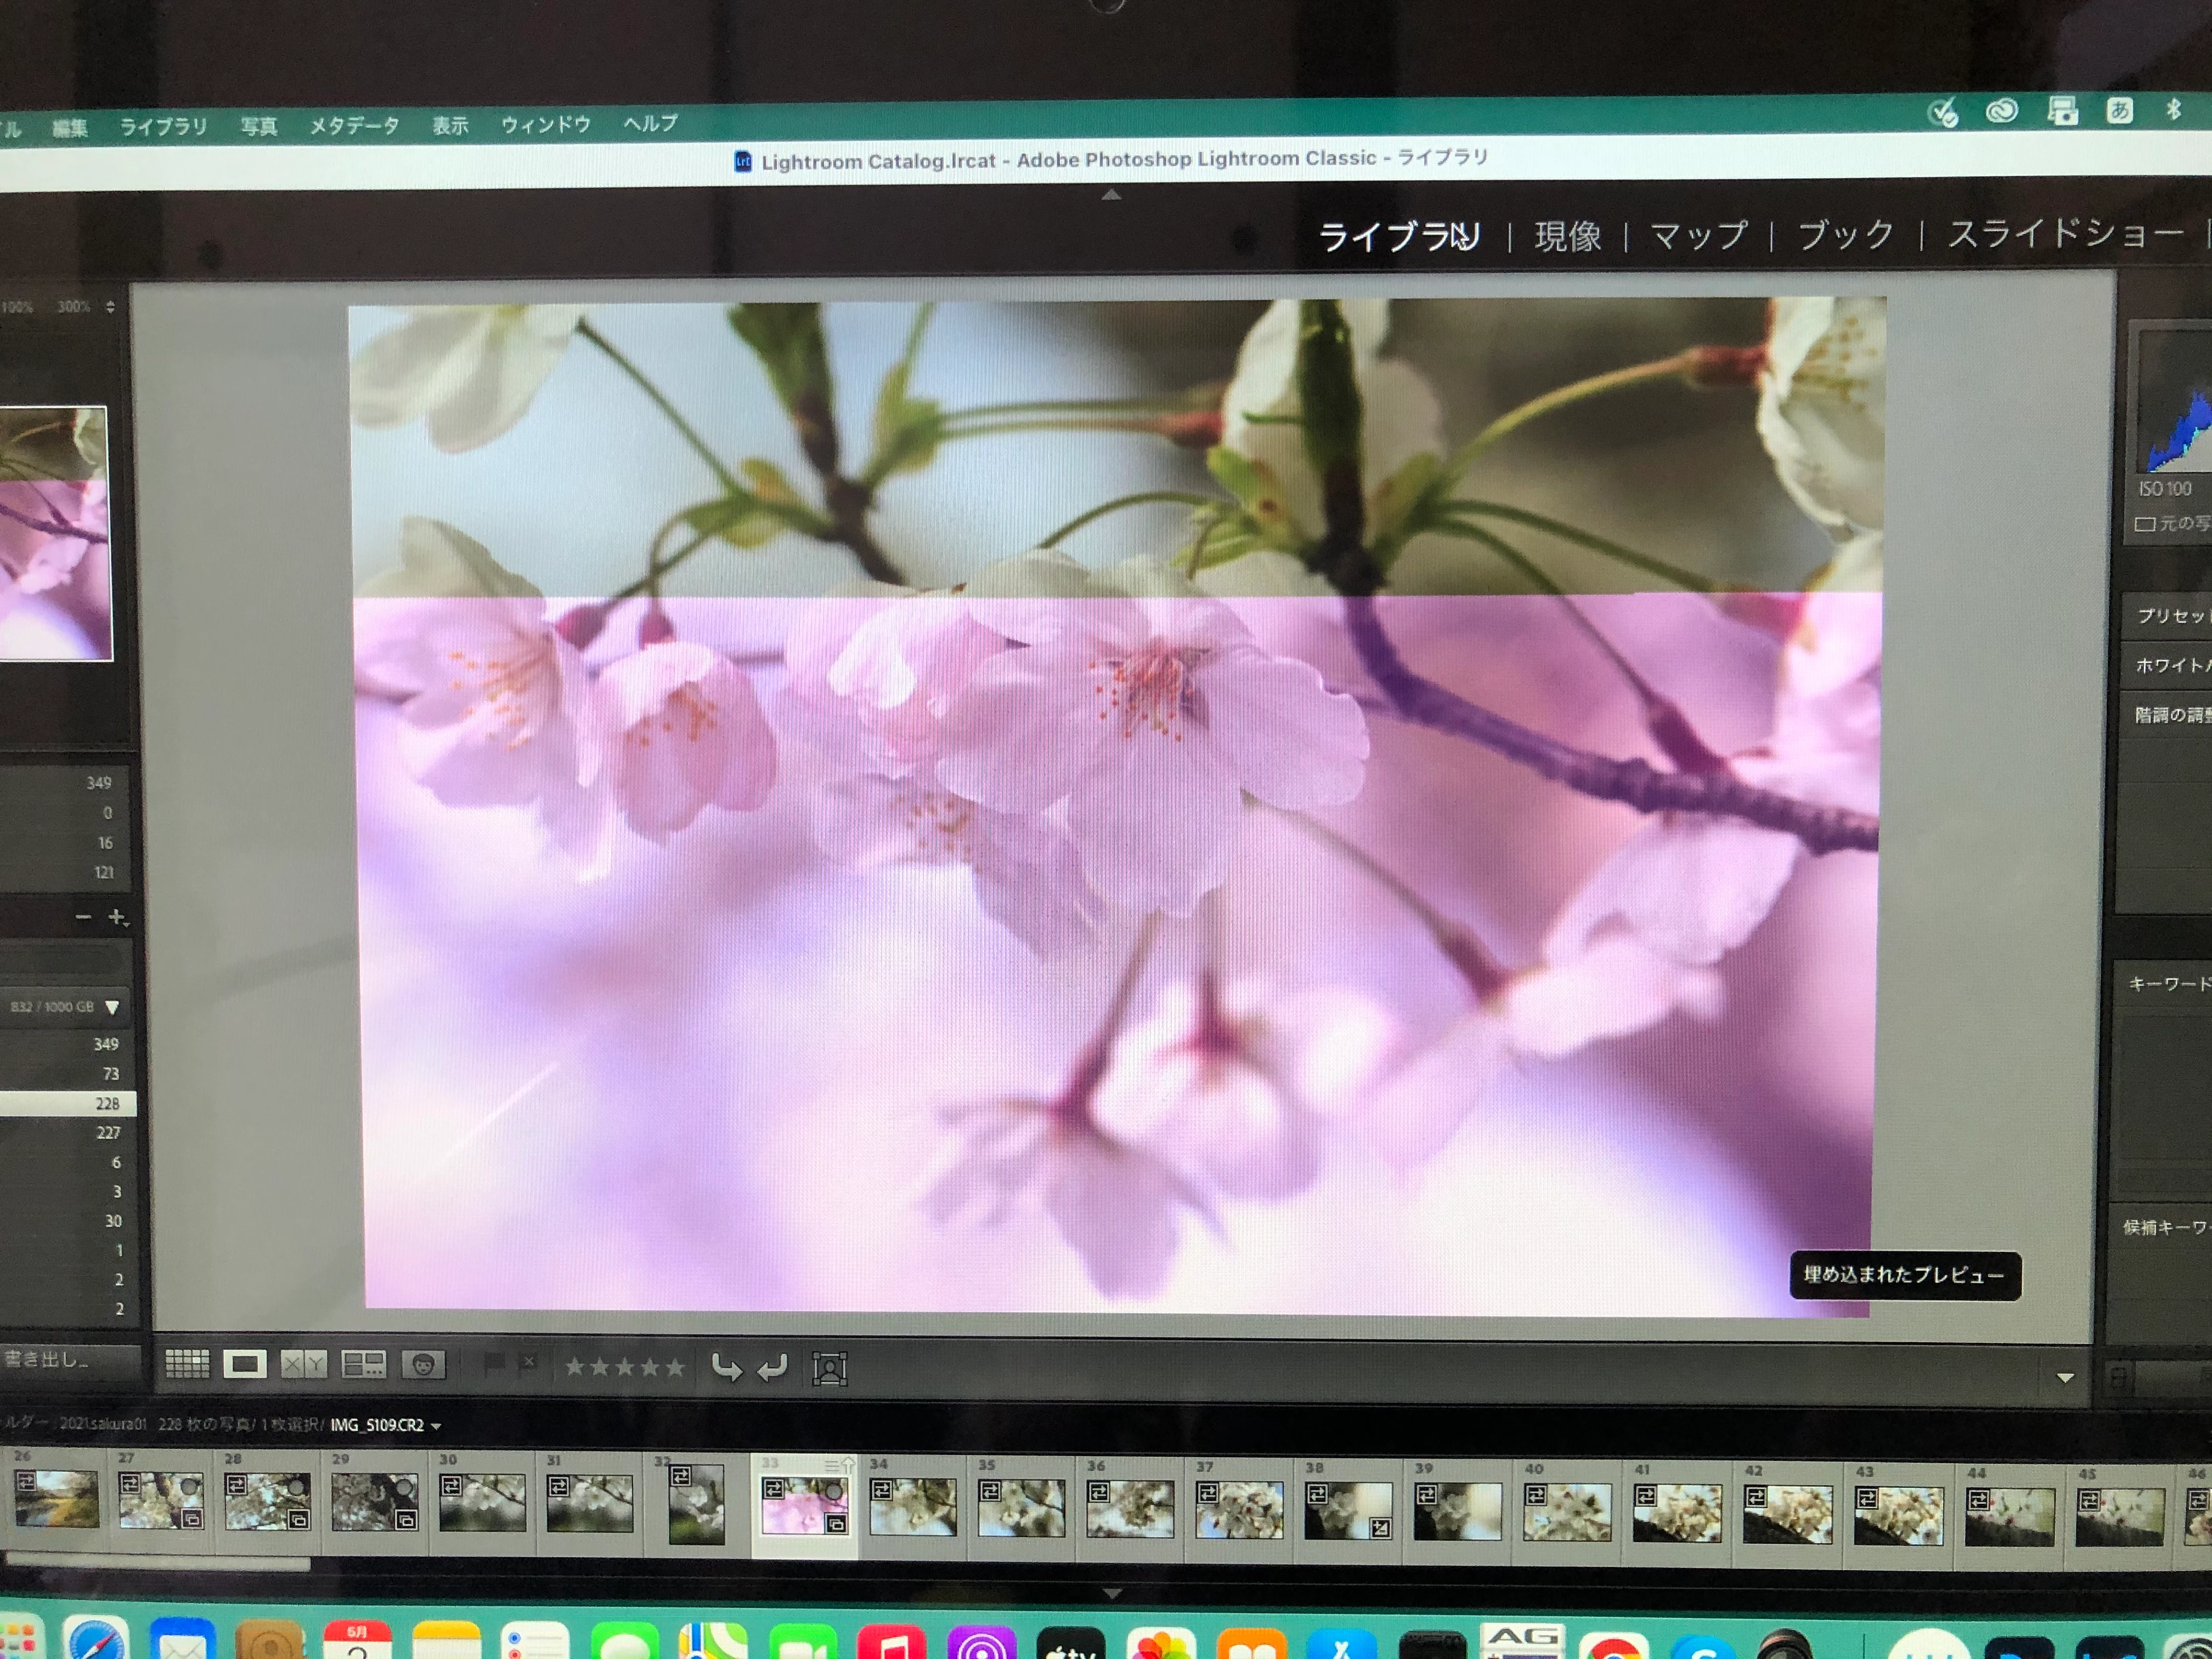Enable the 元の写真 checkbox under histogram
The width and height of the screenshot is (2212, 1659).
[2144, 524]
